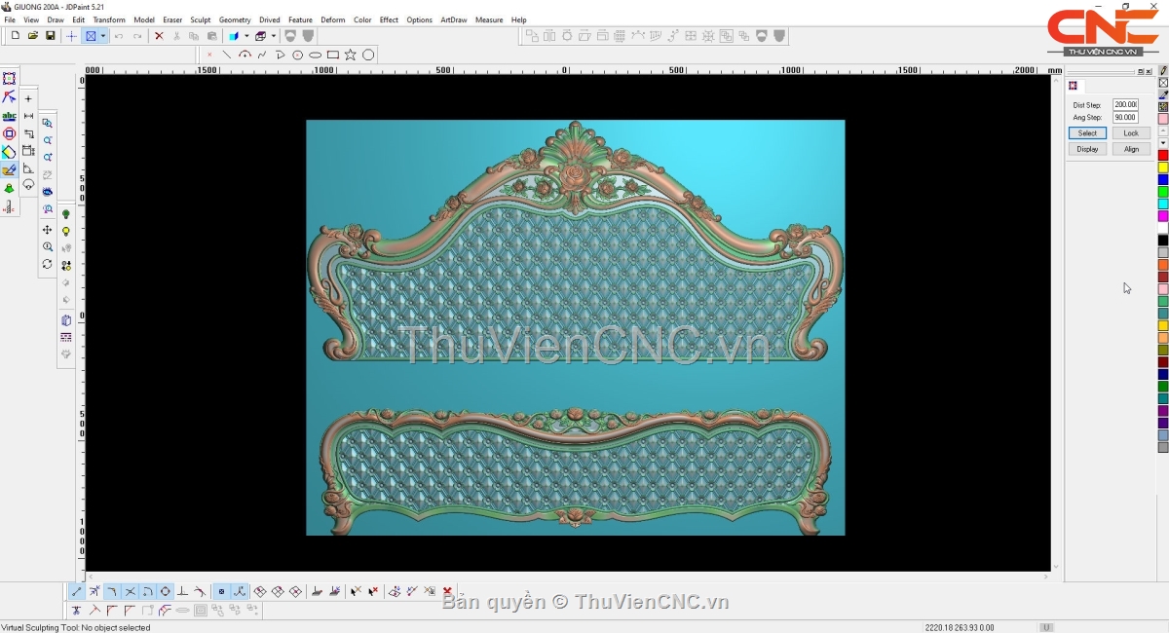Select the pan/move view tool

47,230
